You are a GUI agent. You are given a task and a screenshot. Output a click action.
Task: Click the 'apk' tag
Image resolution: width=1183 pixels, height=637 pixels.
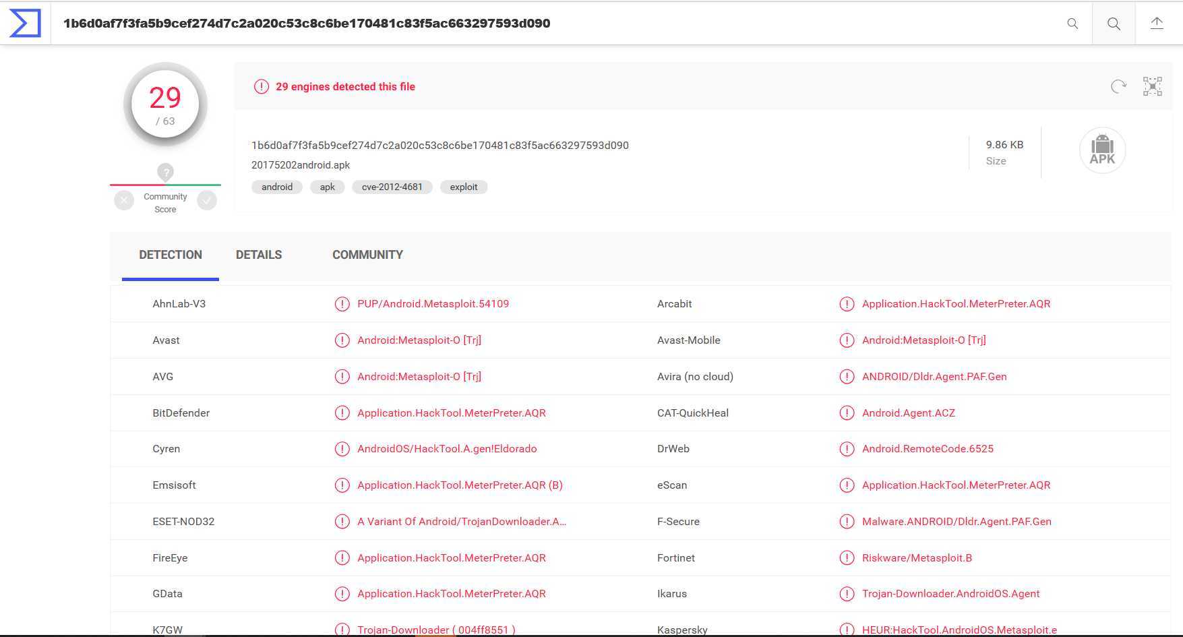pyautogui.click(x=328, y=187)
